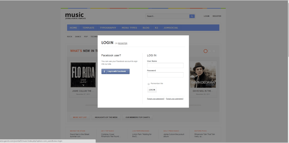Select OUR MEMBERS TOP CHARTS tab
Viewport: 289px width, 143px height.
(x=138, y=117)
